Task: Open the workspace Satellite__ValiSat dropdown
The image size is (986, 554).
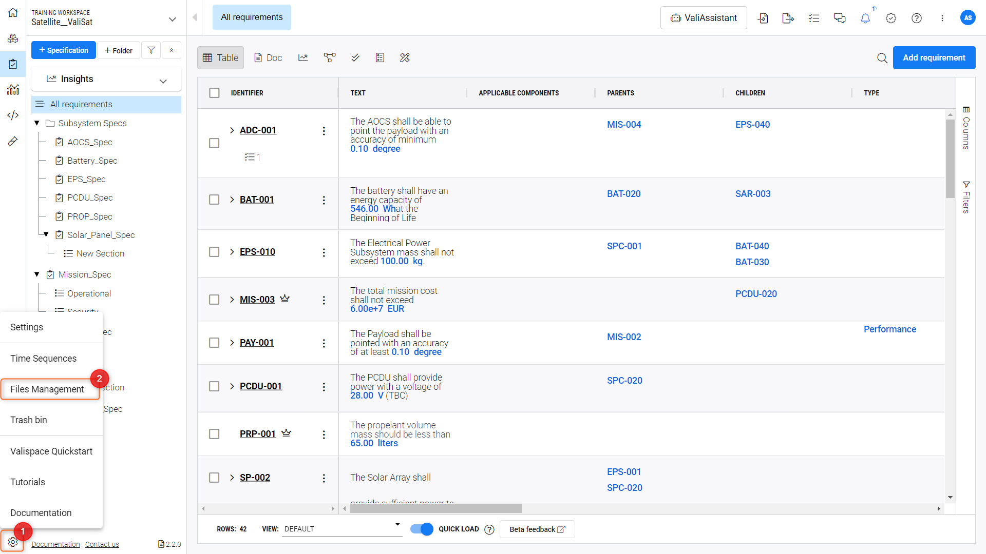Action: point(173,19)
